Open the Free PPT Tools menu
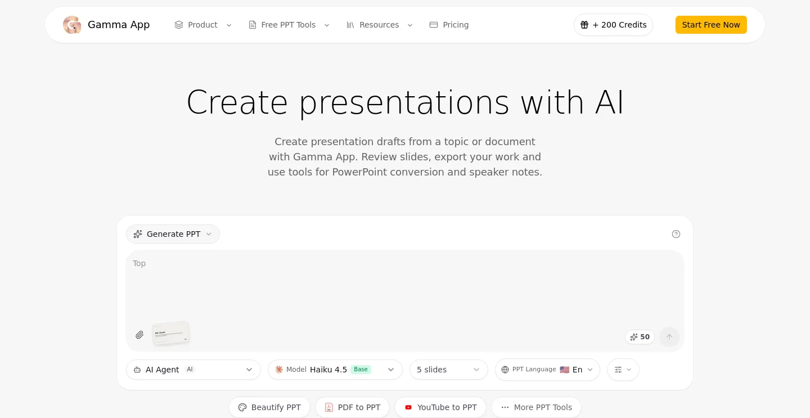This screenshot has height=418, width=810. click(x=289, y=25)
